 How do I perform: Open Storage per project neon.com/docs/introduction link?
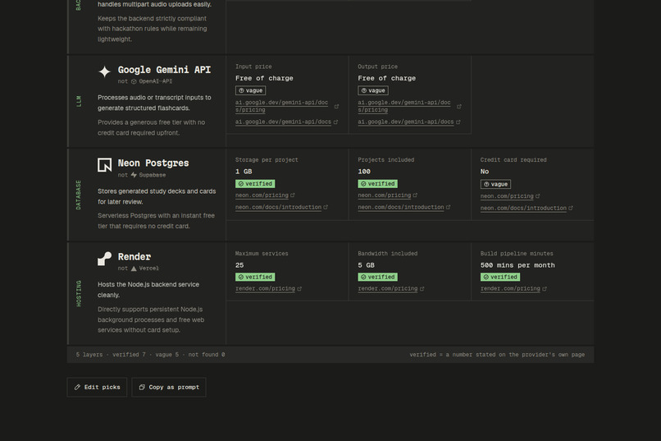pyautogui.click(x=278, y=207)
